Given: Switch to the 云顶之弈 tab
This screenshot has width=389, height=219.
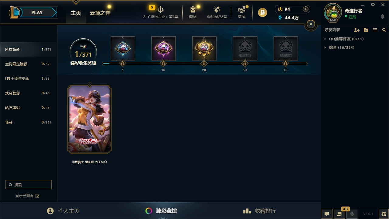Looking at the screenshot, I should (x=100, y=13).
